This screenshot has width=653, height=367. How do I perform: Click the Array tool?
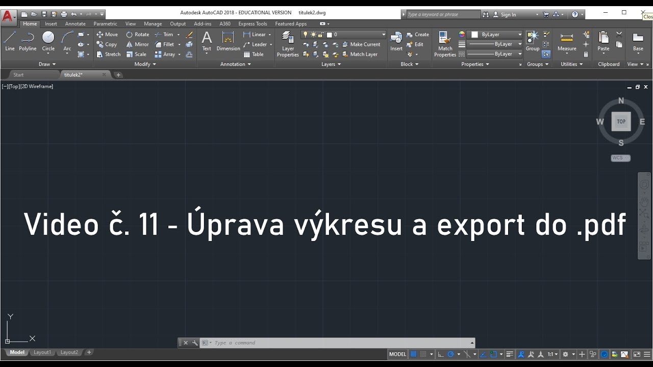click(x=165, y=54)
